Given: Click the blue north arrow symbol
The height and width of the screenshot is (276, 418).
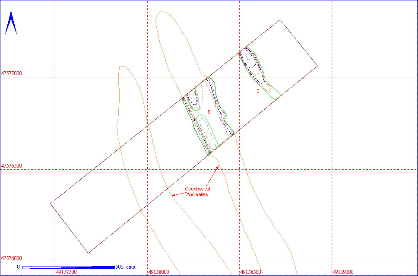Looking at the screenshot, I should [11, 23].
